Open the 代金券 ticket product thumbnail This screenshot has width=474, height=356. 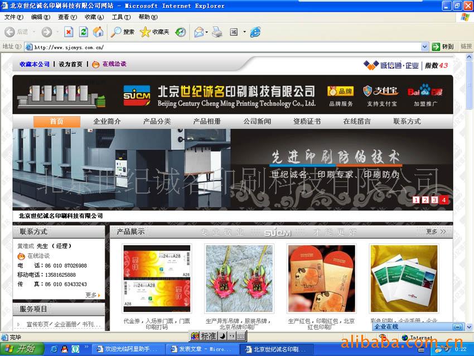click(157, 278)
